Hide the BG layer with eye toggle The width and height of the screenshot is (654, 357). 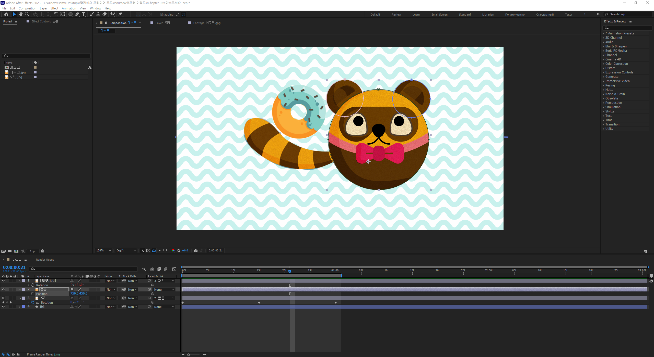[3, 307]
